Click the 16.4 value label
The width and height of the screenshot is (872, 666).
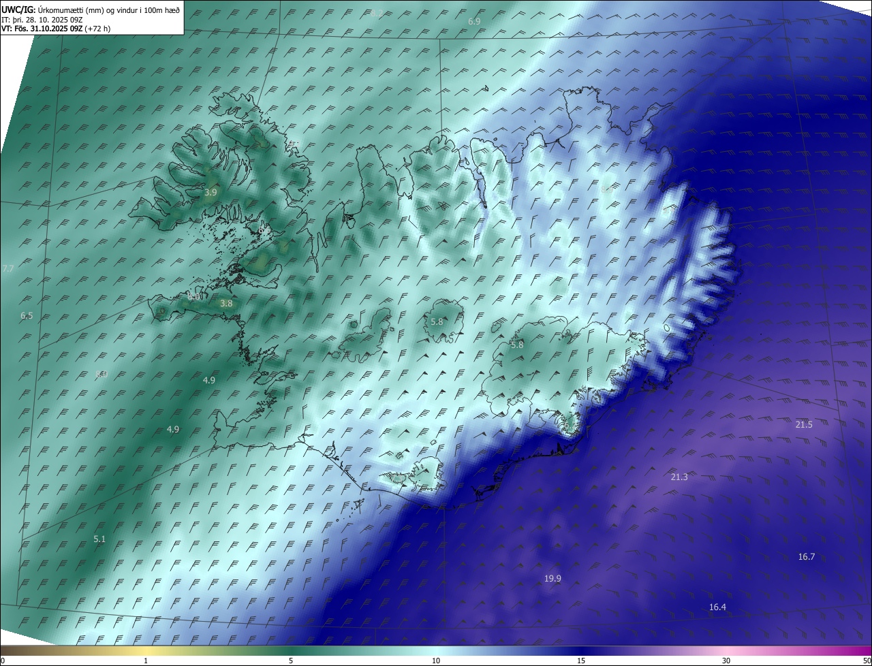click(x=717, y=607)
